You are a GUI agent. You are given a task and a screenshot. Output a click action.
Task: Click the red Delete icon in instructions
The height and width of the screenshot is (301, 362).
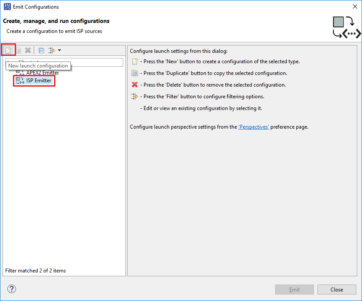pyautogui.click(x=135, y=85)
